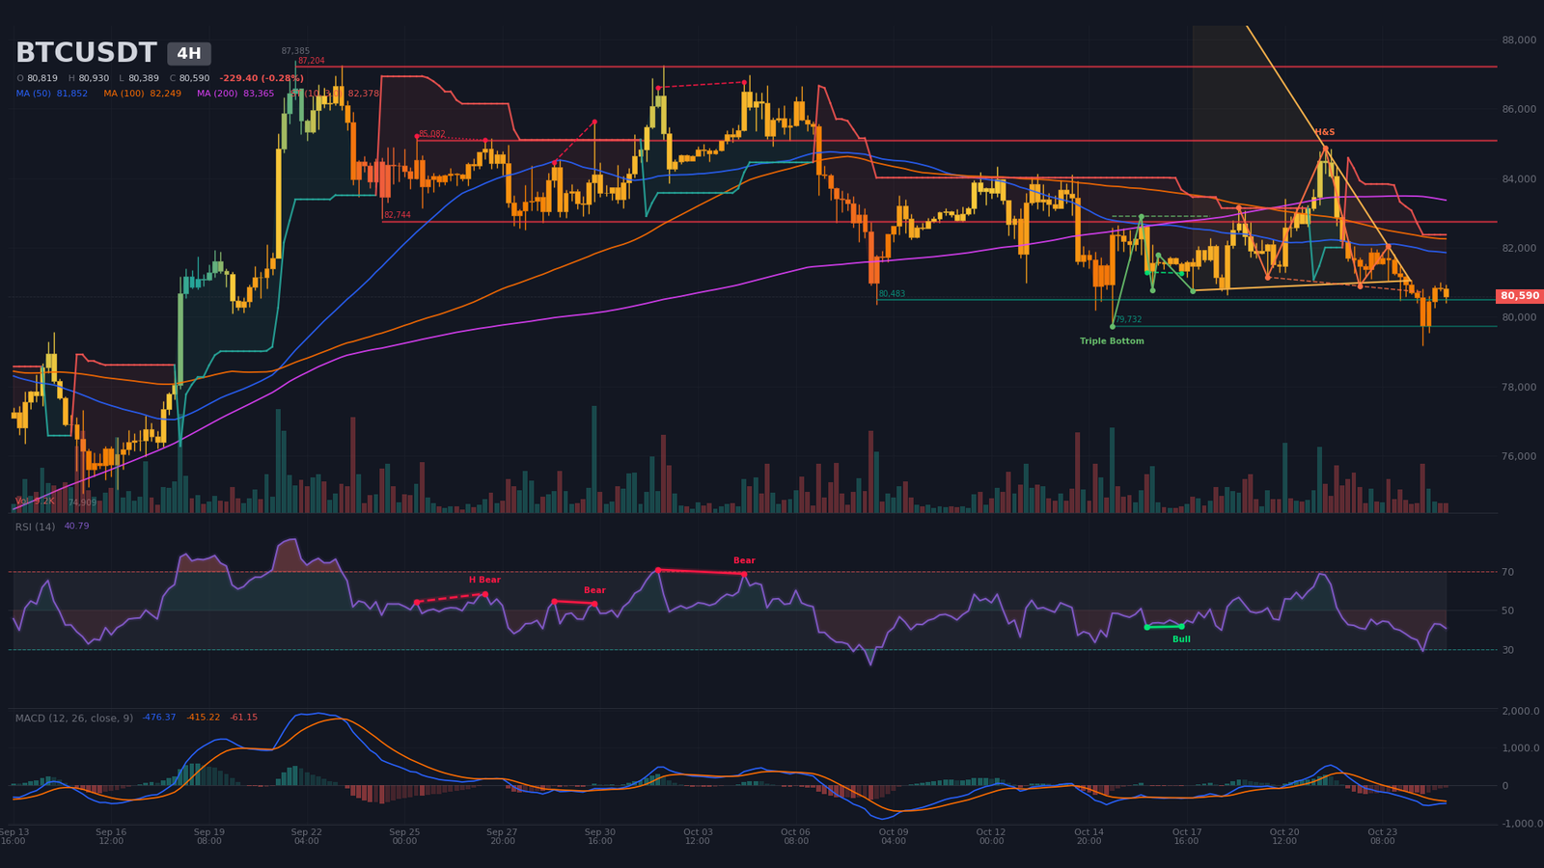1544x868 pixels.
Task: Select the MA (100) legend label
Action: pos(142,94)
